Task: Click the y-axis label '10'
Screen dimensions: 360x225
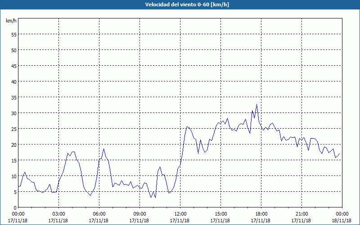Action: [x=14, y=176]
